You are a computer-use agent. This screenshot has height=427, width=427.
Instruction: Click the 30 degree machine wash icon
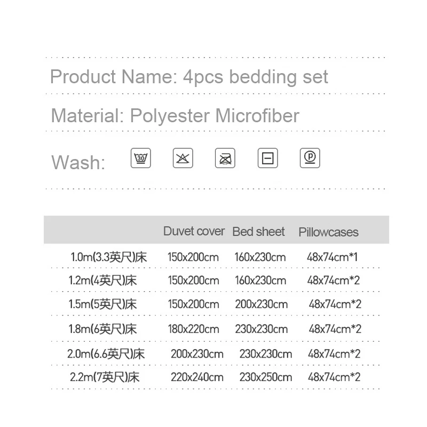tap(141, 159)
